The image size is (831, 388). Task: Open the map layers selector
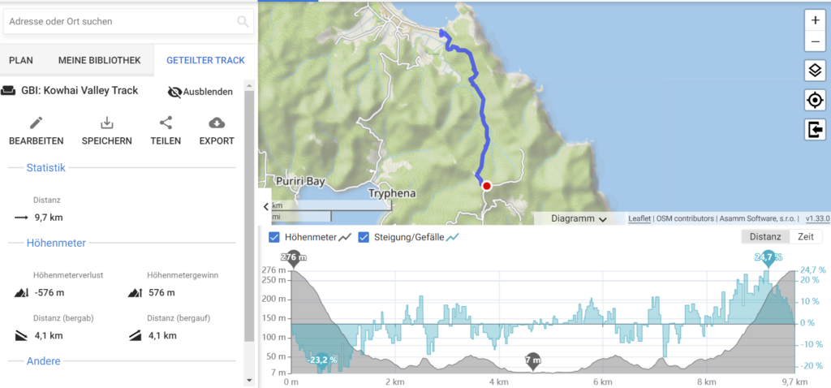(x=815, y=70)
